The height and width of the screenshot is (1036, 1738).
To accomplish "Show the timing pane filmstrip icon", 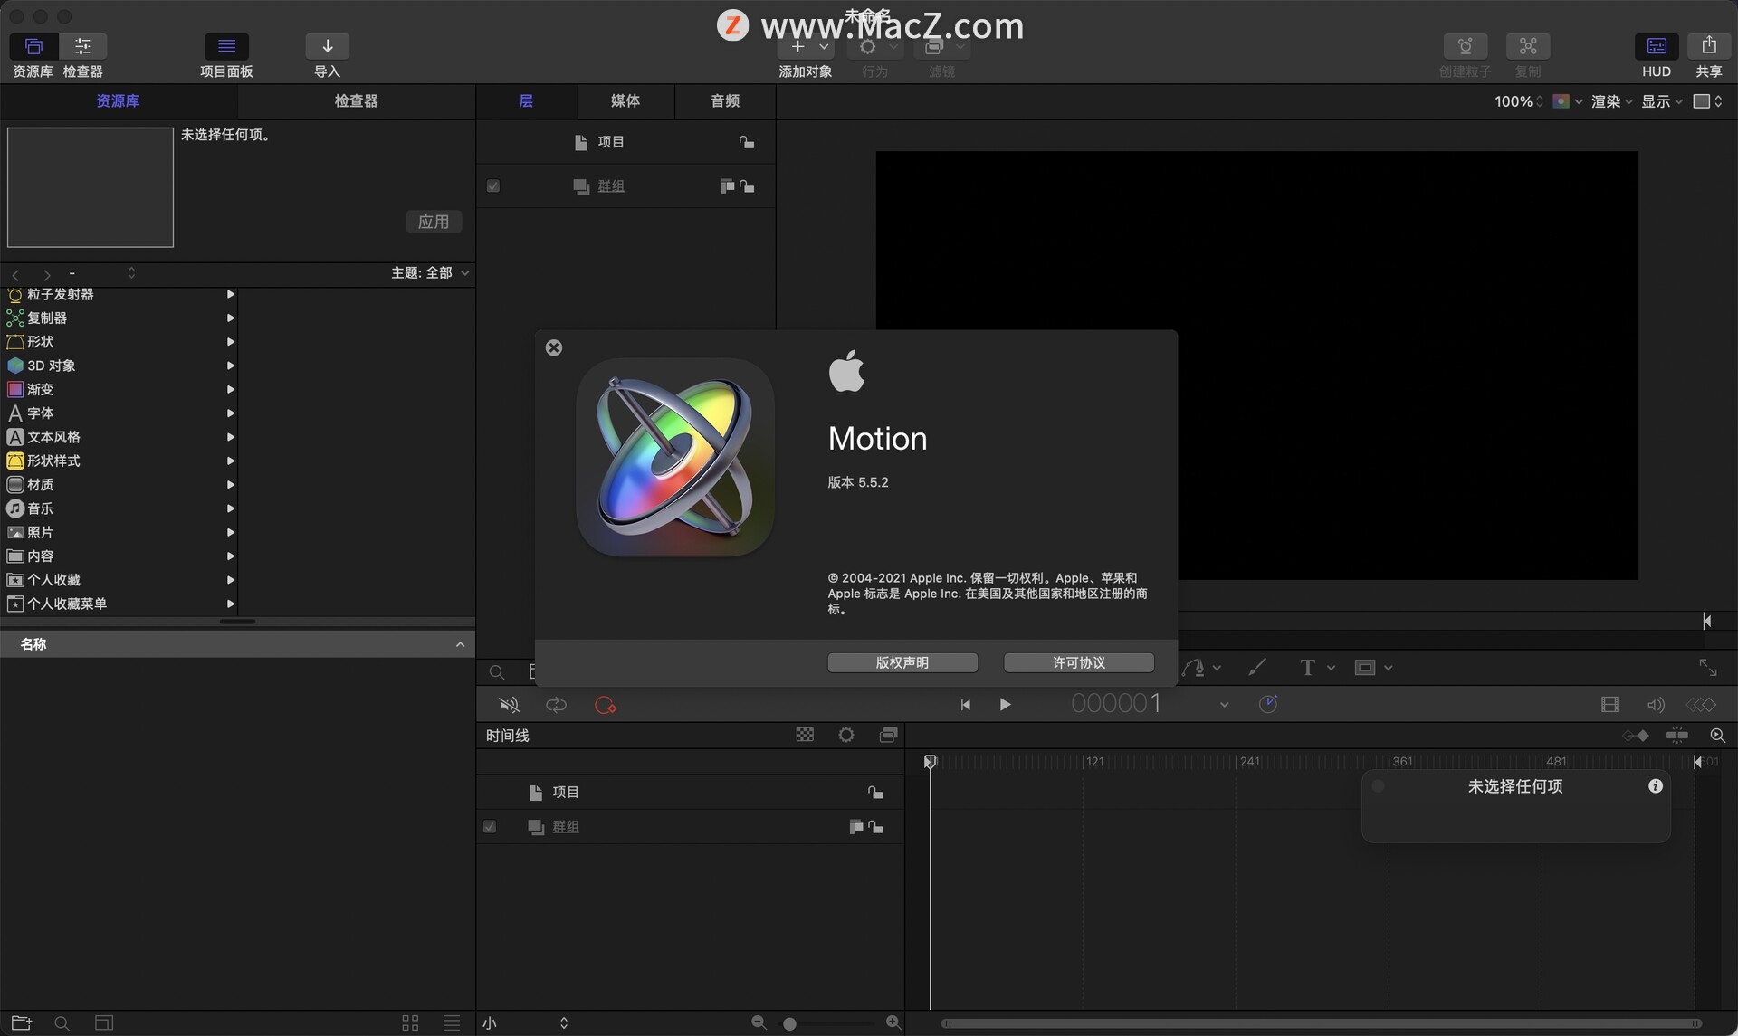I will point(1609,705).
